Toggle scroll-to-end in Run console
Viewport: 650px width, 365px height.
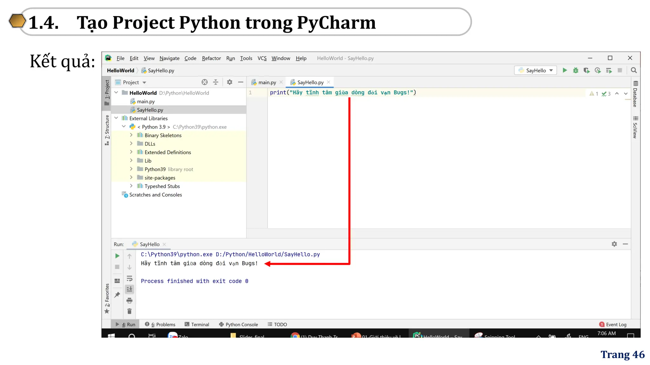(129, 289)
